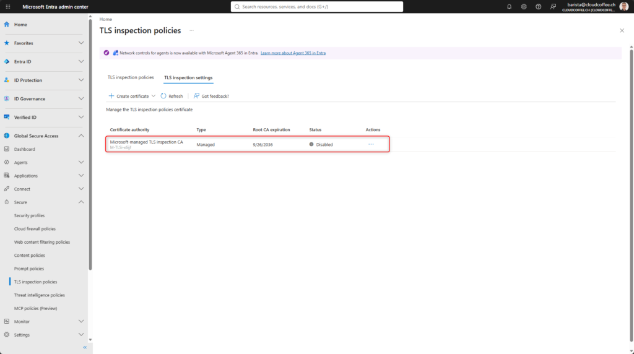This screenshot has width=634, height=354.
Task: Click the ID Governance icon
Action: click(6, 98)
